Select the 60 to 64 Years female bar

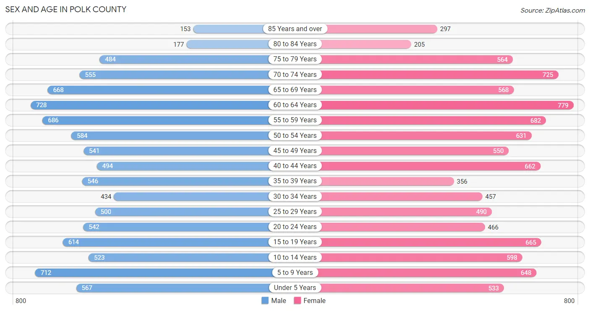pyautogui.click(x=434, y=105)
